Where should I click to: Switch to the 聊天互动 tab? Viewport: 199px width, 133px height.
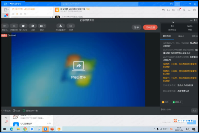click(x=167, y=36)
